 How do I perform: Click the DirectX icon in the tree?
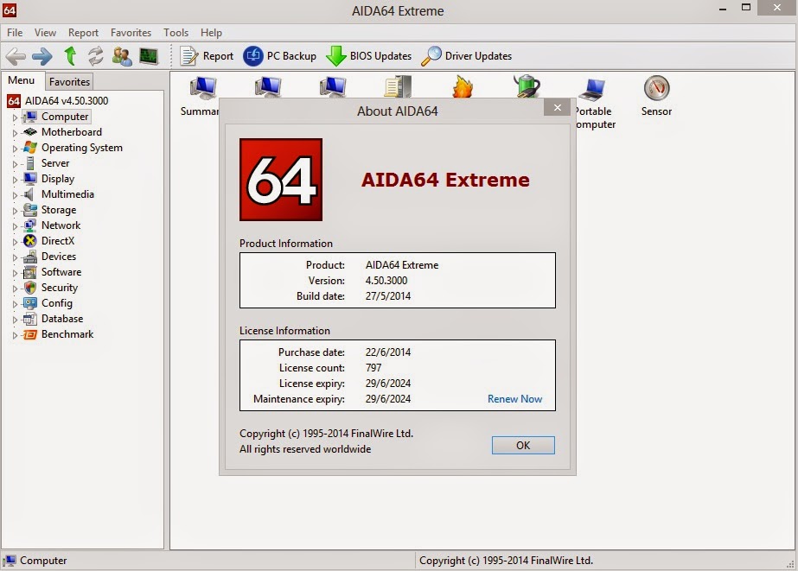tap(30, 241)
